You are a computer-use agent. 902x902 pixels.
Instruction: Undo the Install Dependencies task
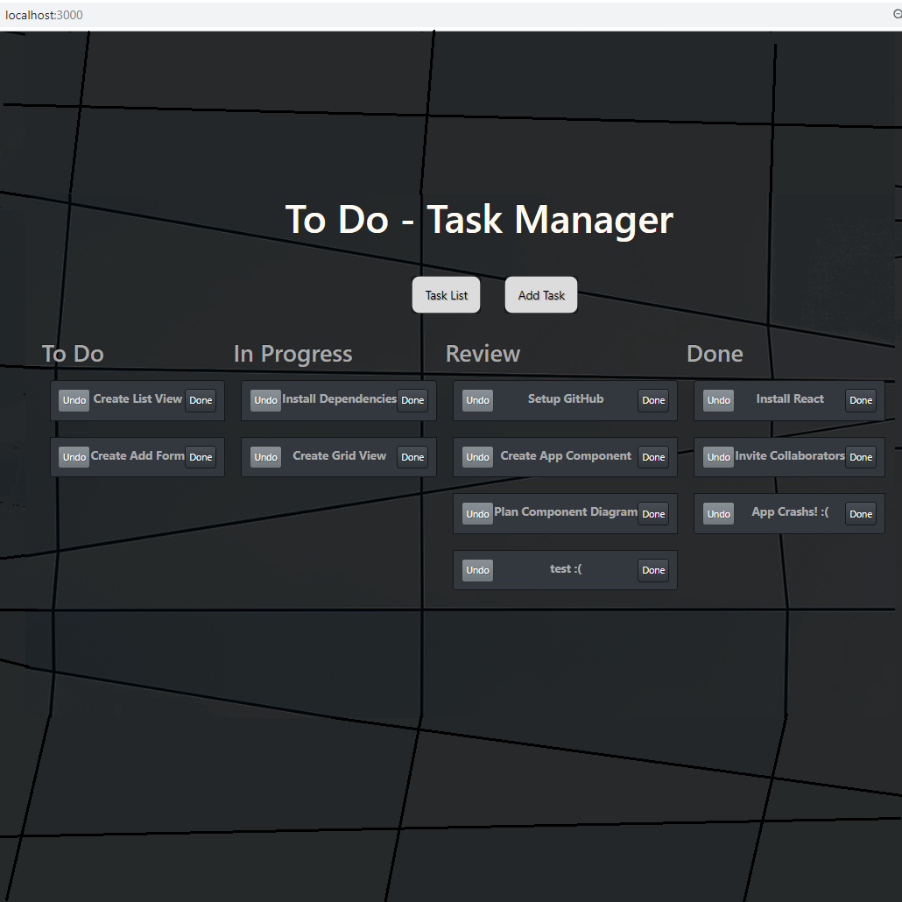coord(265,400)
